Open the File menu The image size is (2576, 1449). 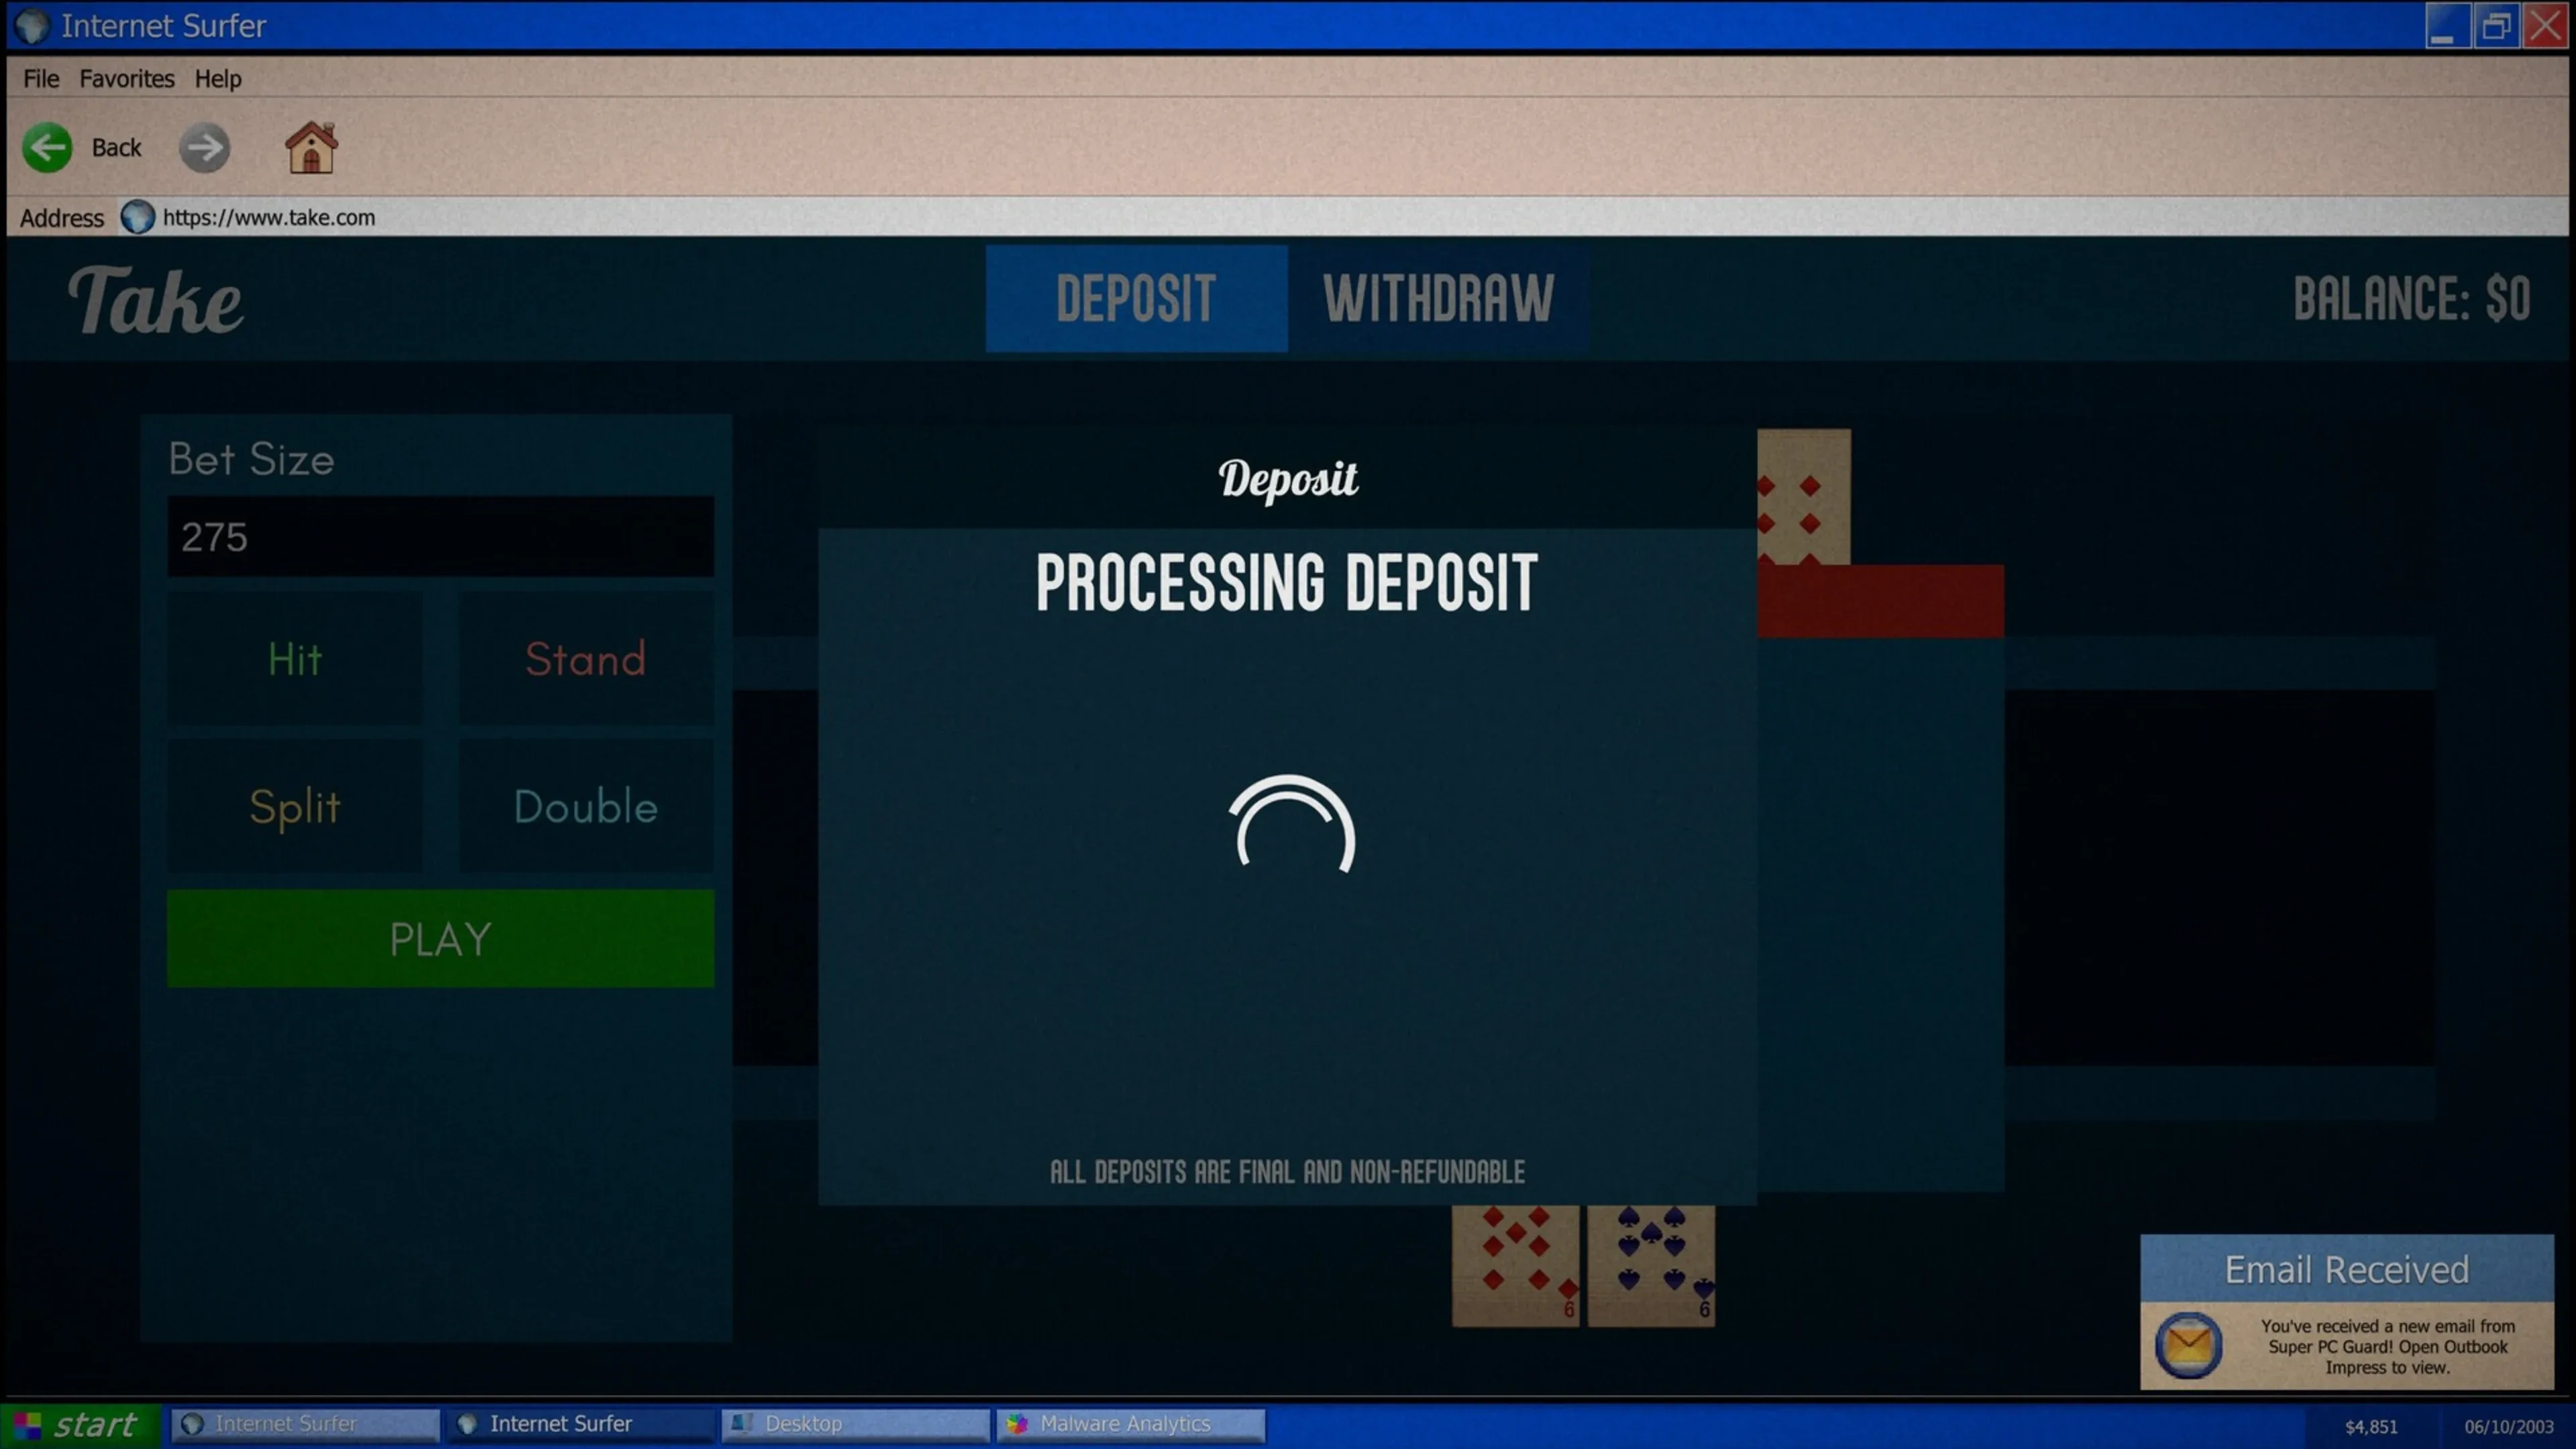[41, 79]
